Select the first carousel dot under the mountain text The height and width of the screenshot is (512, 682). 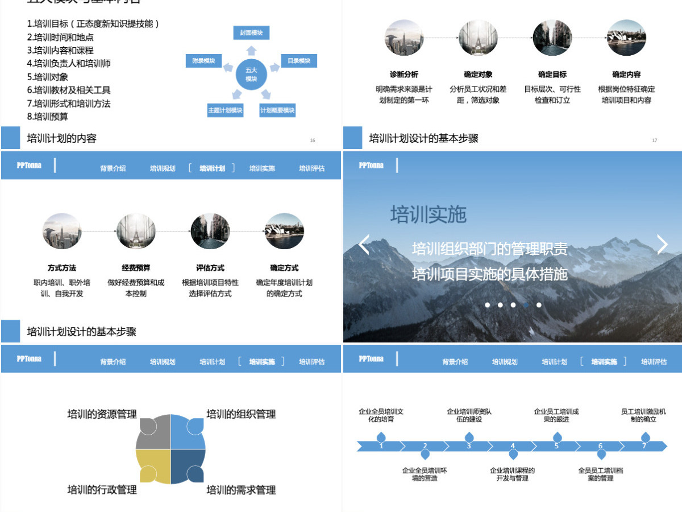(x=487, y=305)
